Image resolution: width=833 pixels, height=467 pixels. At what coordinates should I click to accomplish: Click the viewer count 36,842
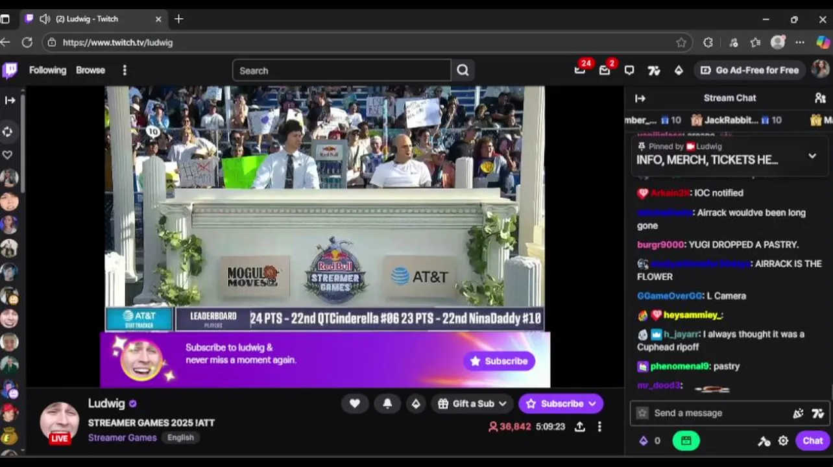(x=510, y=426)
